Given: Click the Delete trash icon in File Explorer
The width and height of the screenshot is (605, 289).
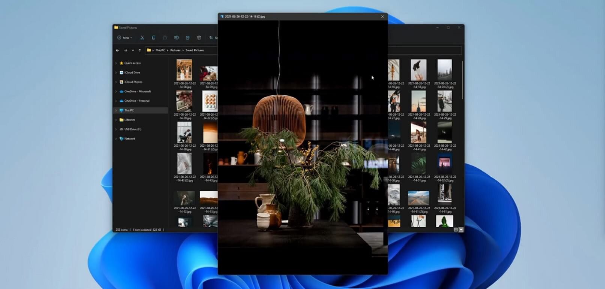Looking at the screenshot, I should pyautogui.click(x=199, y=37).
